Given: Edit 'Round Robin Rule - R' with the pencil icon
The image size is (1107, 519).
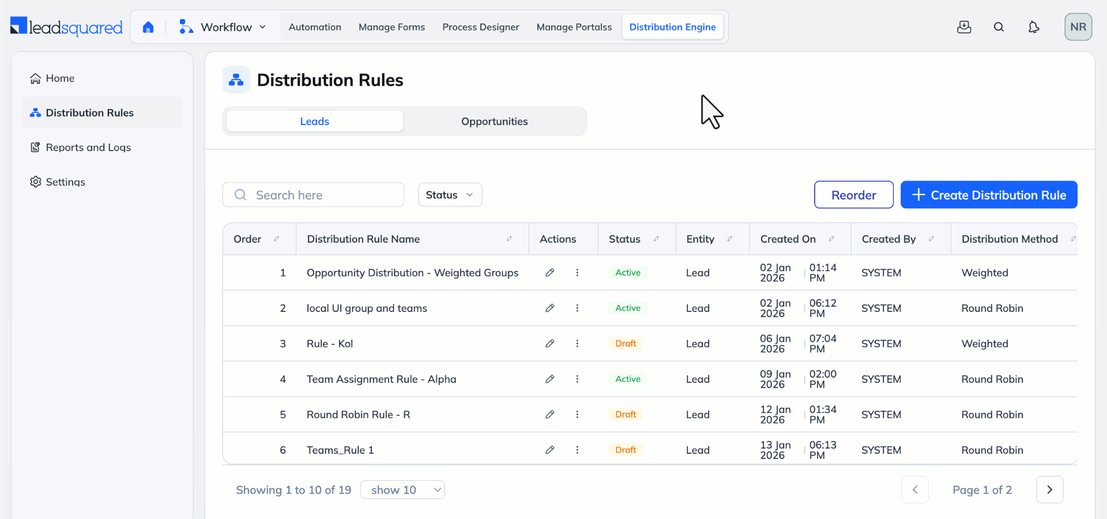Looking at the screenshot, I should click(549, 414).
